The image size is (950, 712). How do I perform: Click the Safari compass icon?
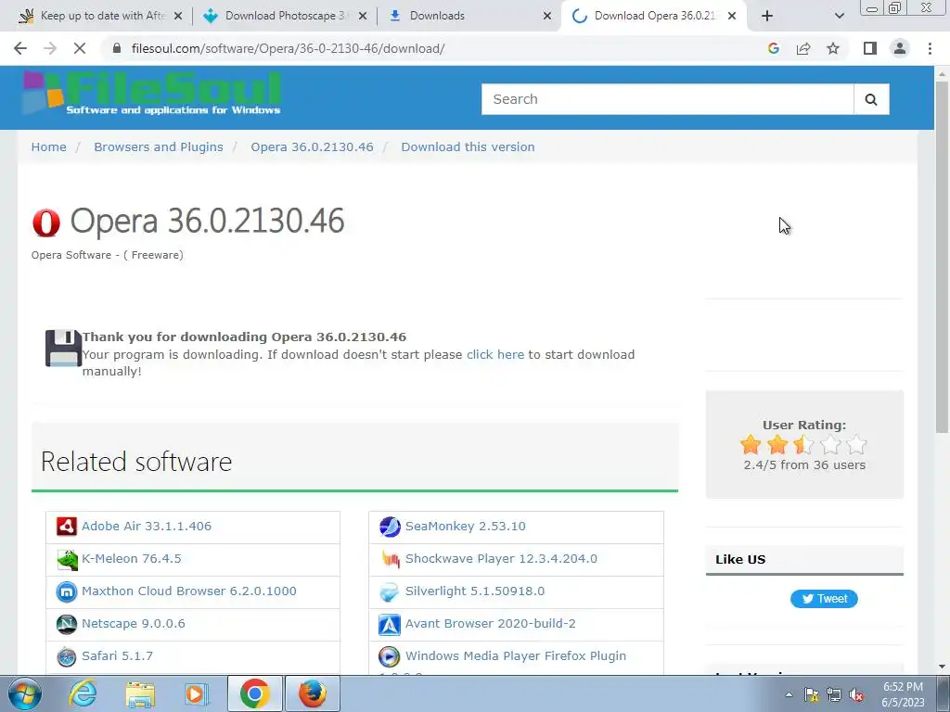(x=67, y=656)
